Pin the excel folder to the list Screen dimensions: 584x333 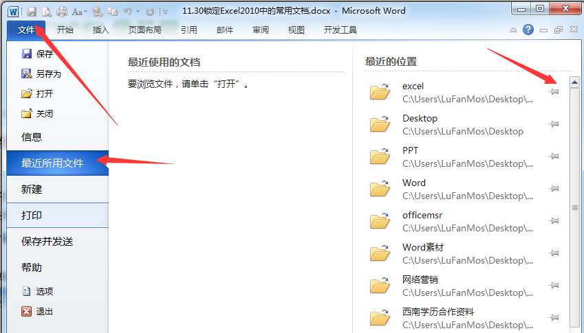point(554,92)
